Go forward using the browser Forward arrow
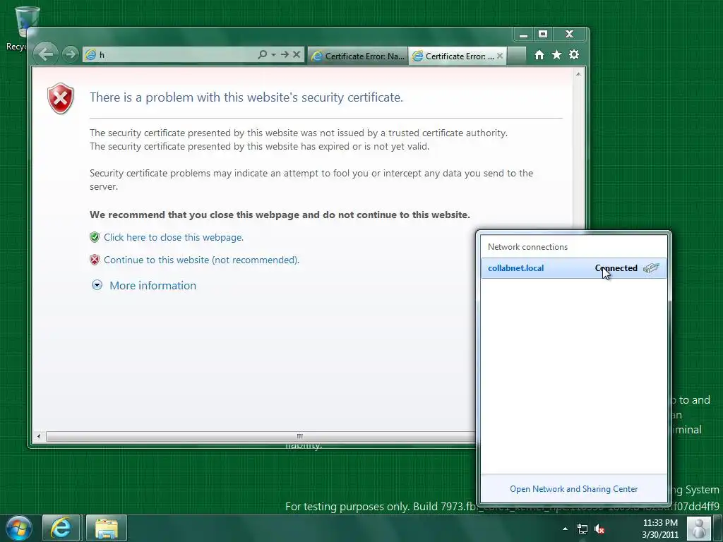This screenshot has width=723, height=542. click(70, 54)
